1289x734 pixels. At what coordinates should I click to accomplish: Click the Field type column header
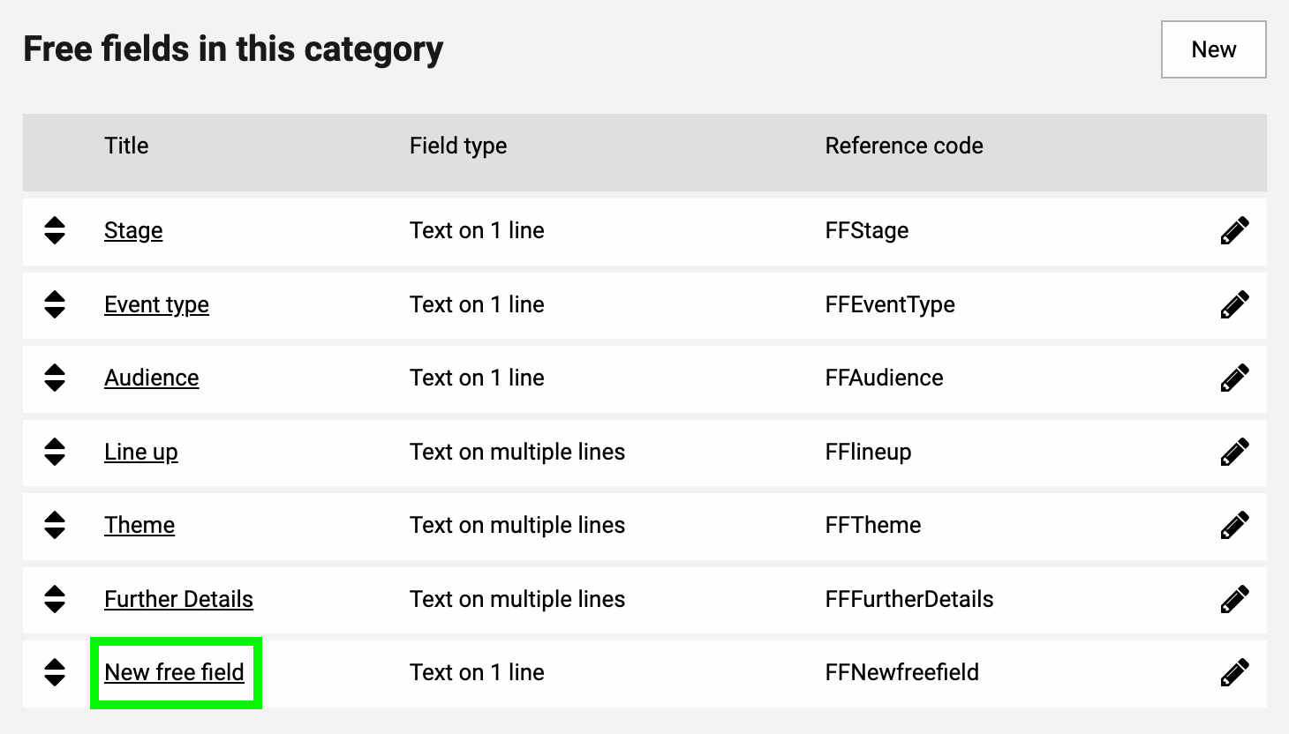point(458,146)
